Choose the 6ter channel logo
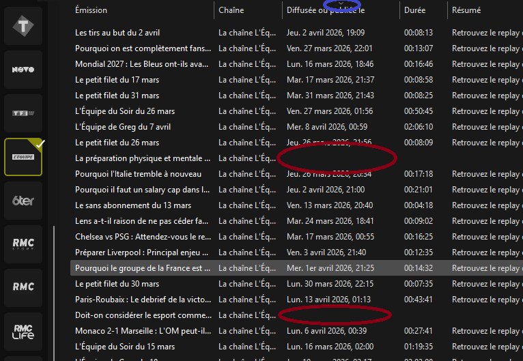Screen dimensions: 523x361 [23, 200]
